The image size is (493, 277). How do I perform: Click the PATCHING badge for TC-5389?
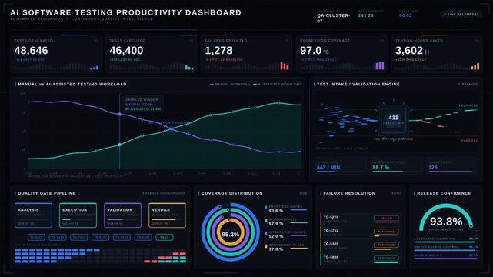point(386,245)
